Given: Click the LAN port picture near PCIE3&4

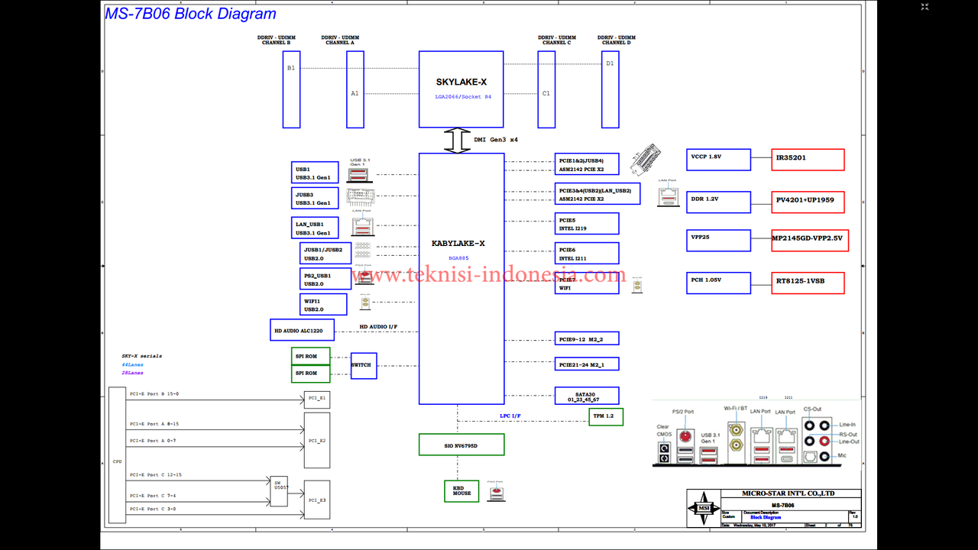Looking at the screenshot, I should (x=668, y=196).
